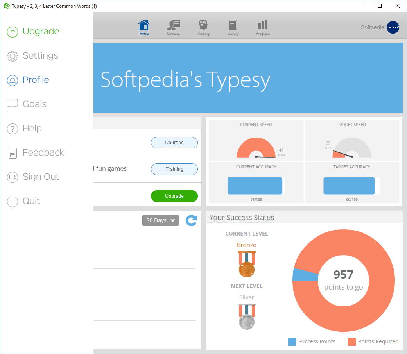Click the CURRENT LEVEL heading

(x=247, y=234)
